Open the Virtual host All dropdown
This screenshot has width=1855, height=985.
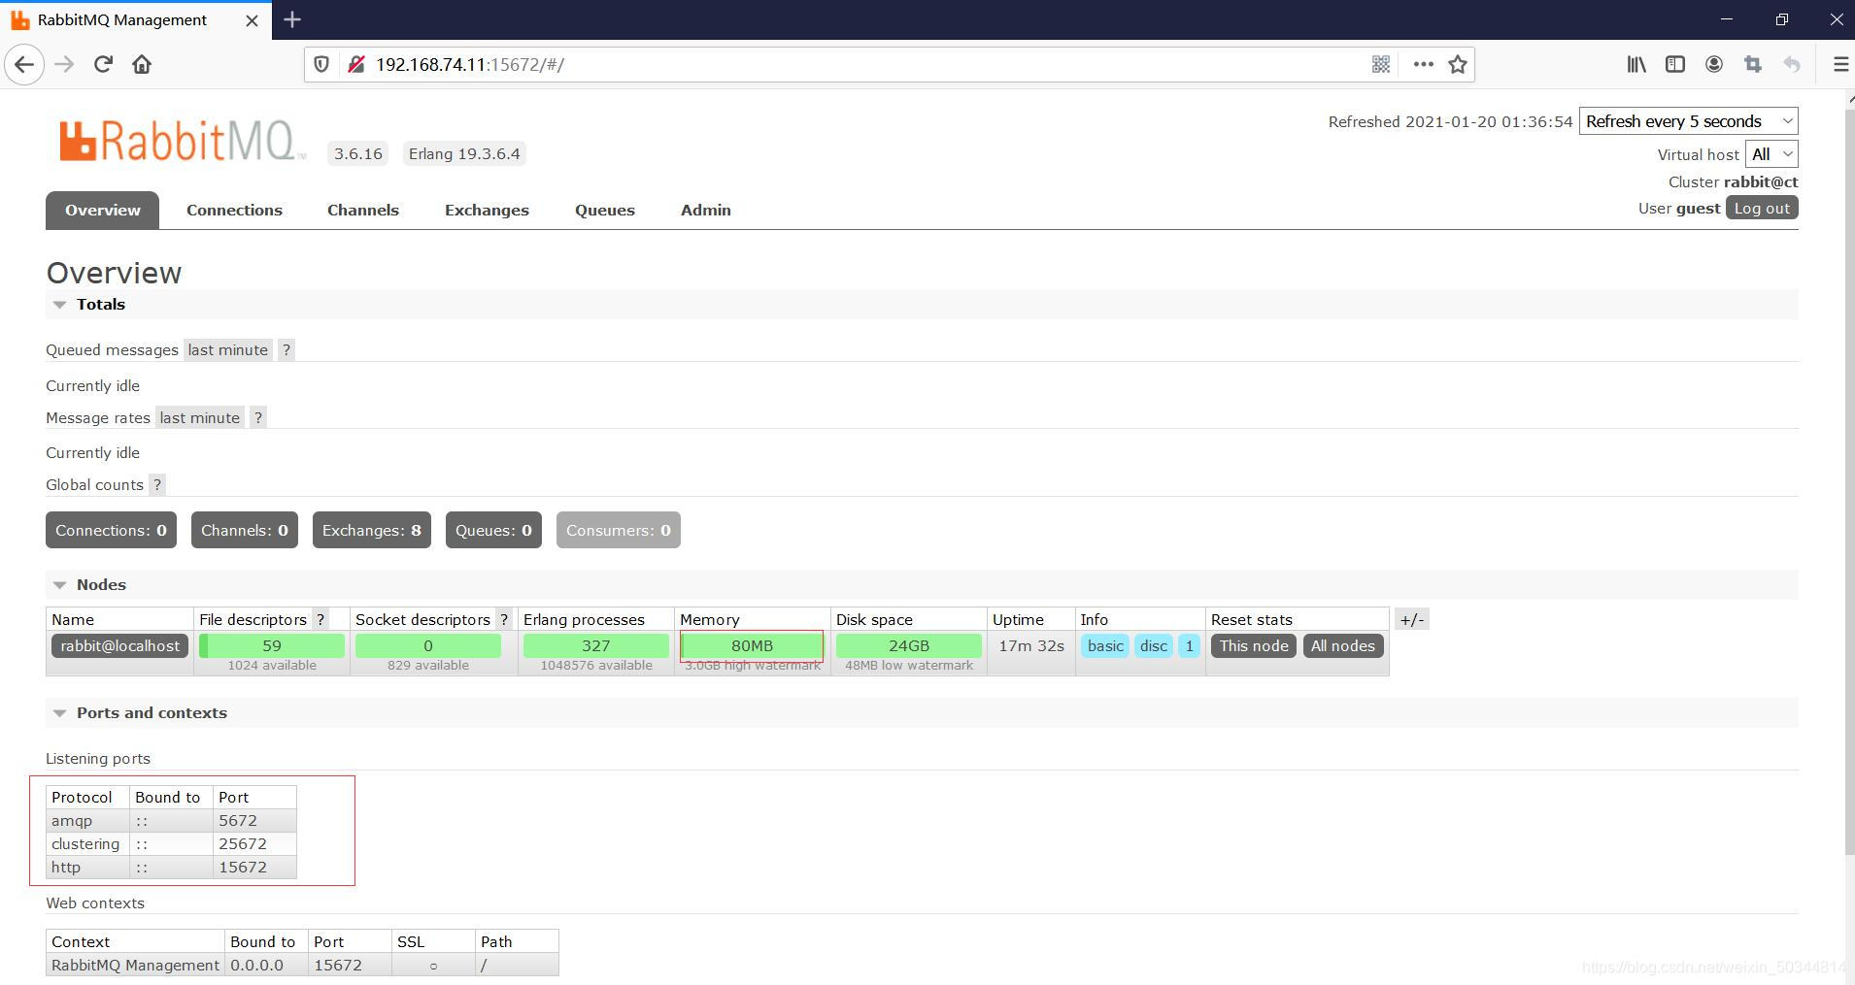click(x=1771, y=154)
